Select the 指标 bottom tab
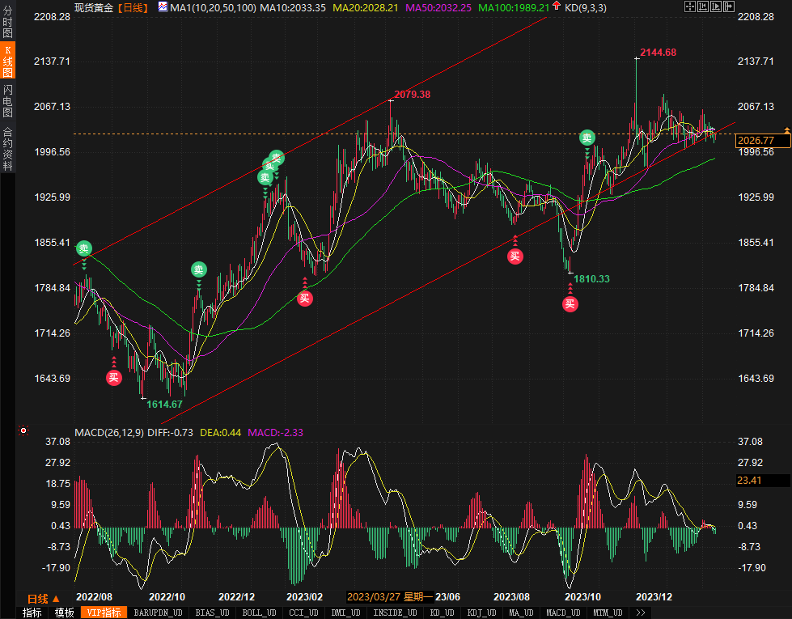 (32, 613)
